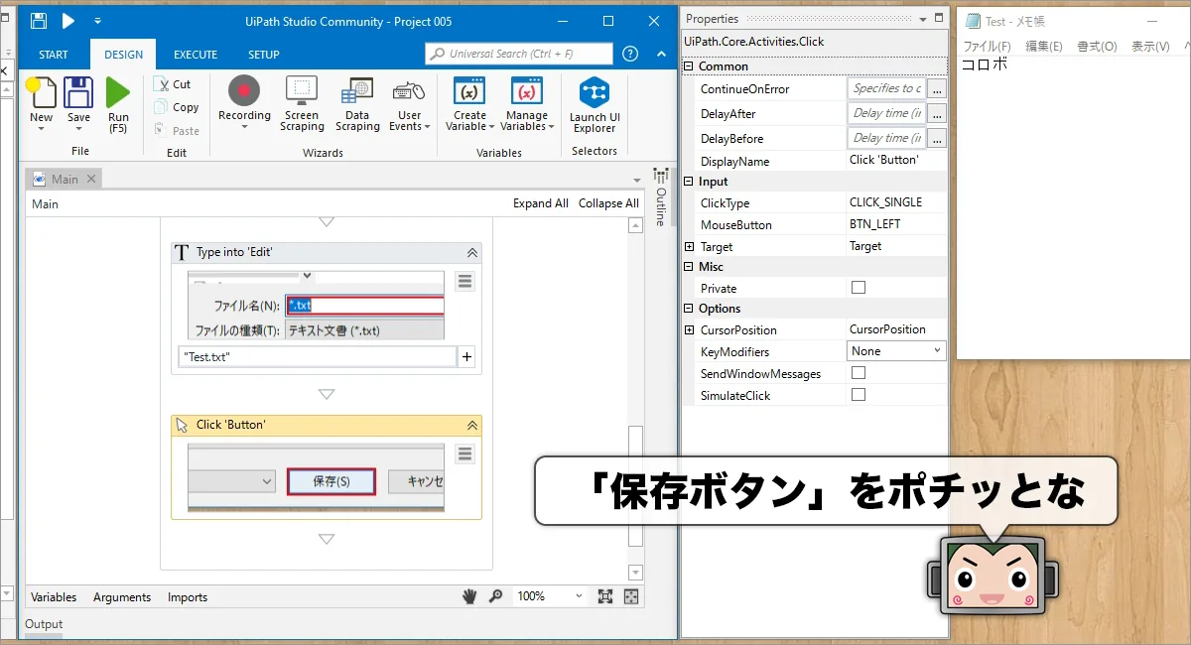Expand the Target property

689,246
